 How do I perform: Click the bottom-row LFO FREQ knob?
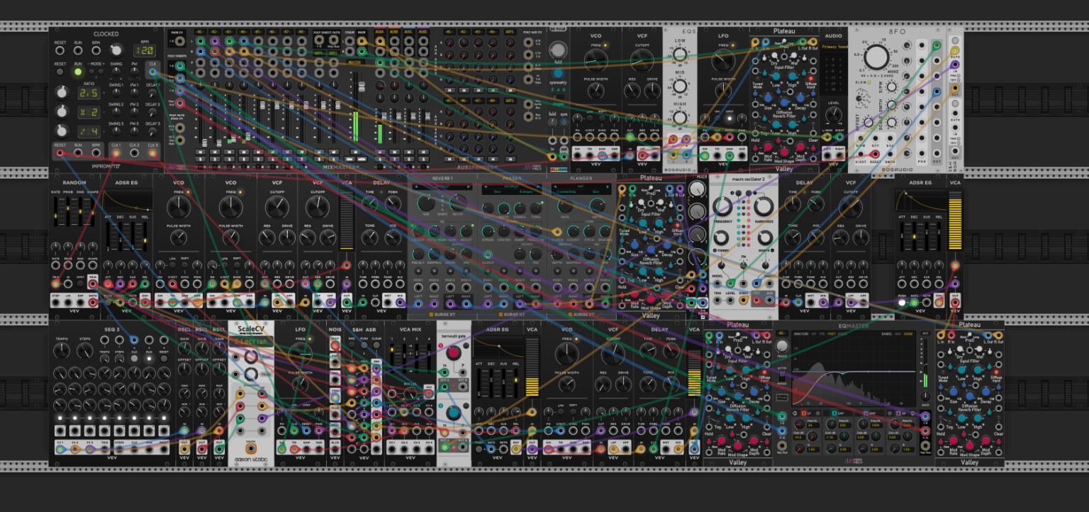pos(301,354)
